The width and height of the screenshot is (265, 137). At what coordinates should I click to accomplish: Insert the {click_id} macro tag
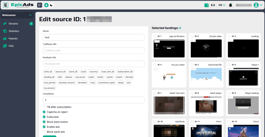point(48,72)
